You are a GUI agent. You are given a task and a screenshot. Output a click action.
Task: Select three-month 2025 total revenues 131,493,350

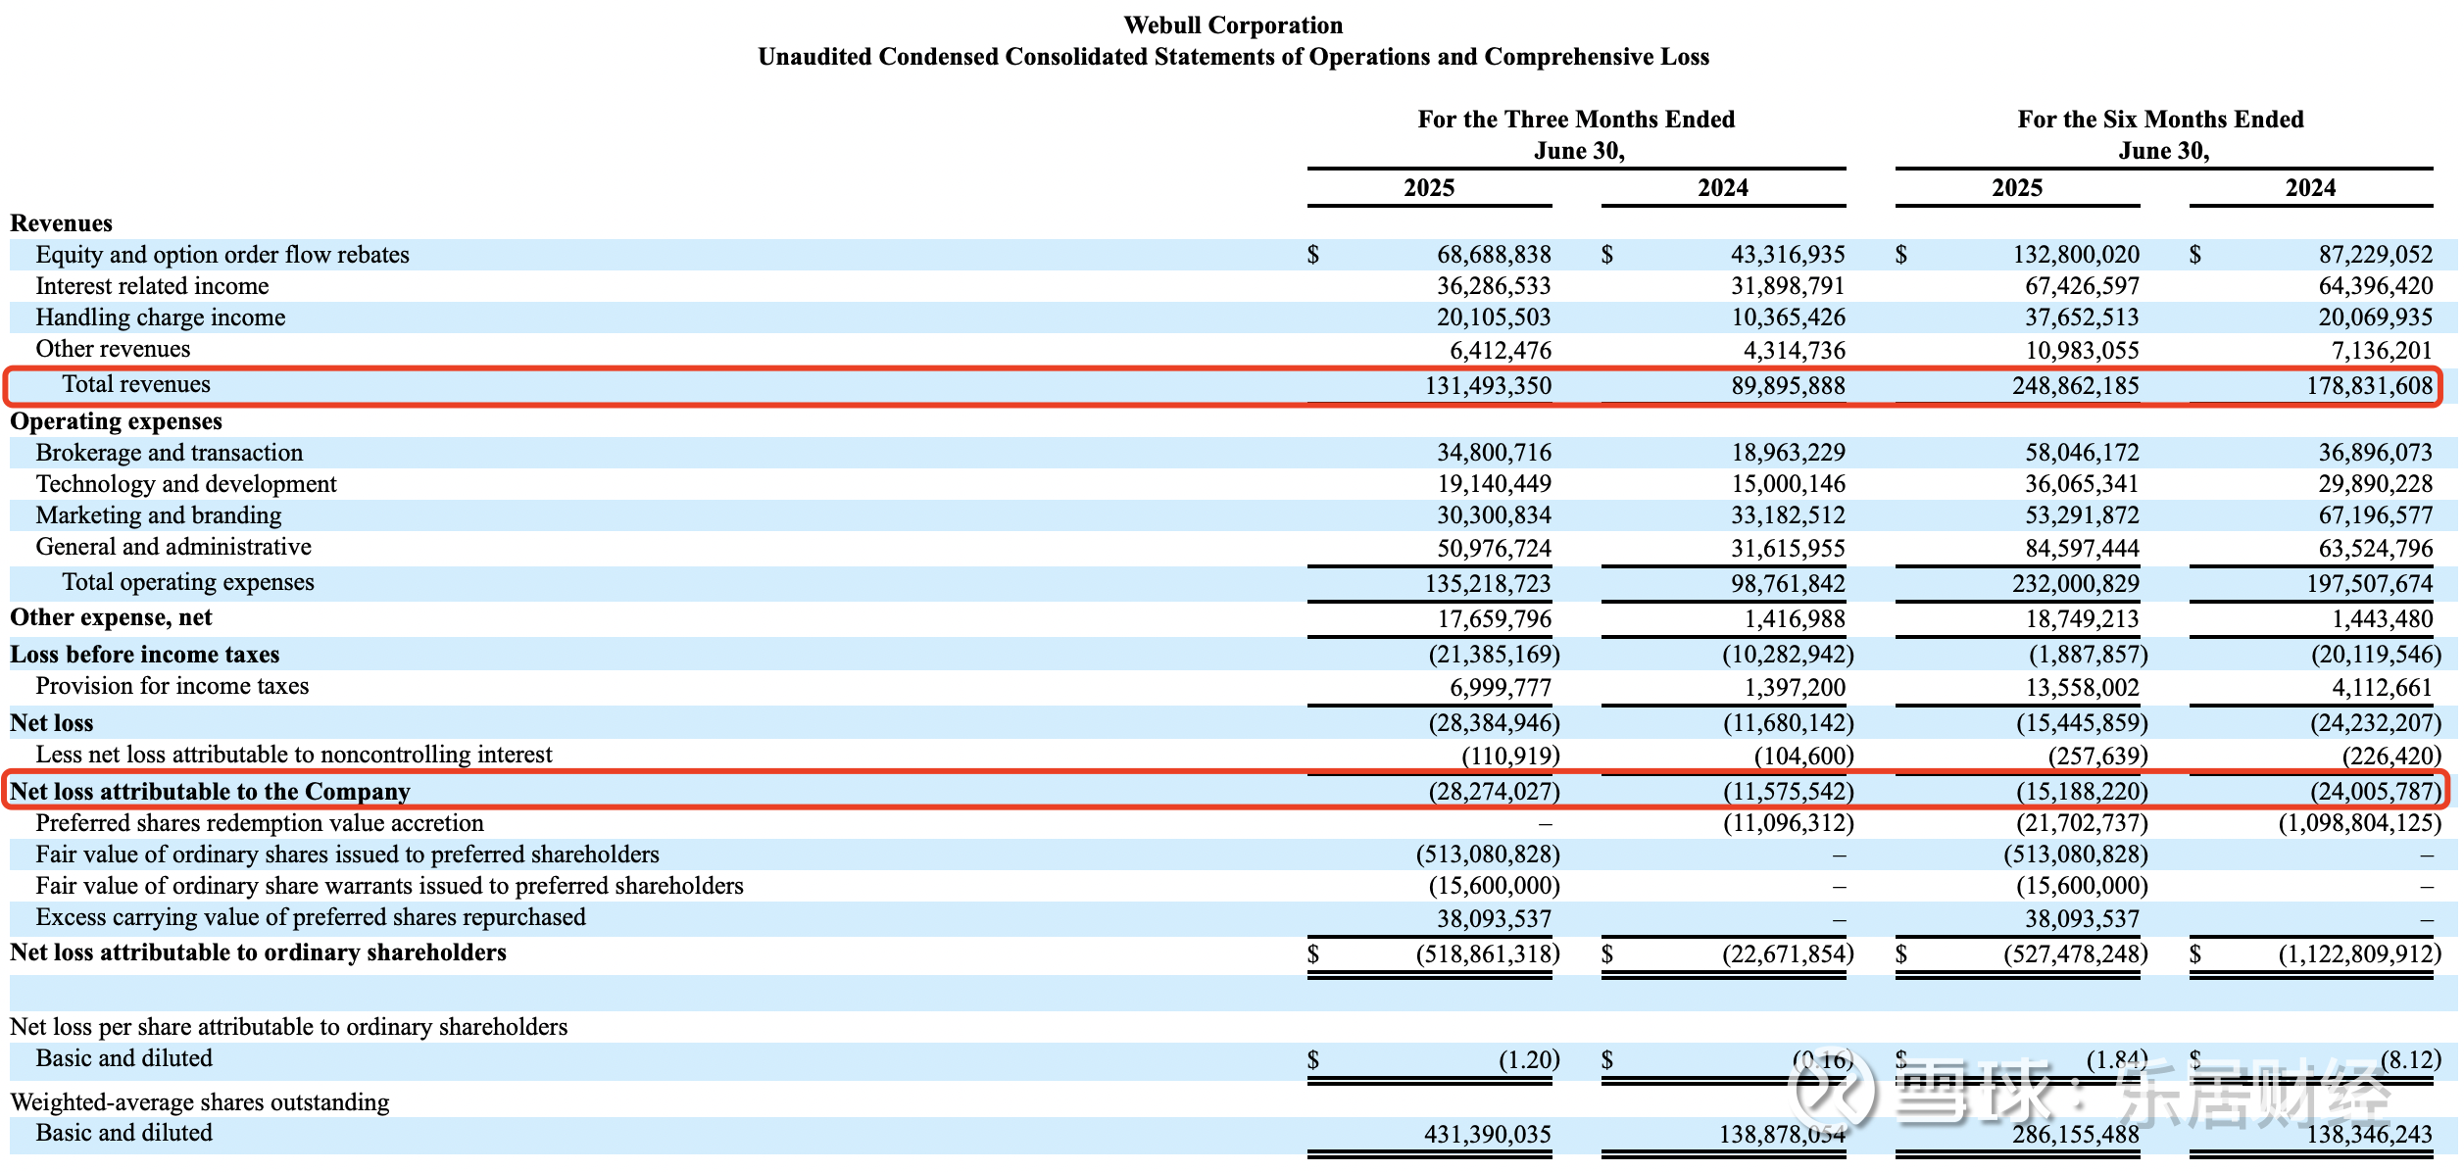click(x=1487, y=386)
